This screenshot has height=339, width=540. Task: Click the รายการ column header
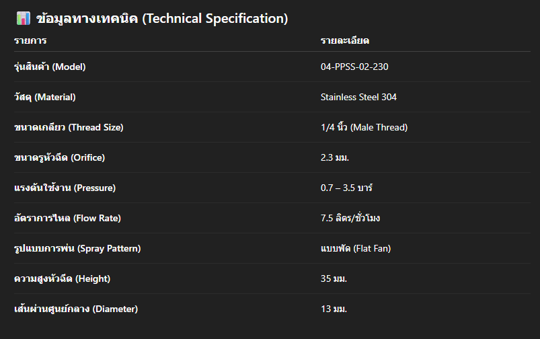(x=30, y=41)
